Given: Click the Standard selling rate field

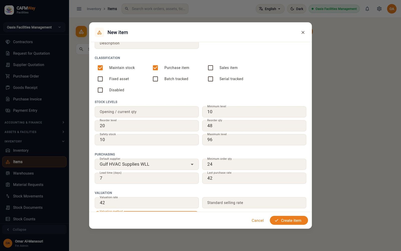Looking at the screenshot, I should [254, 203].
